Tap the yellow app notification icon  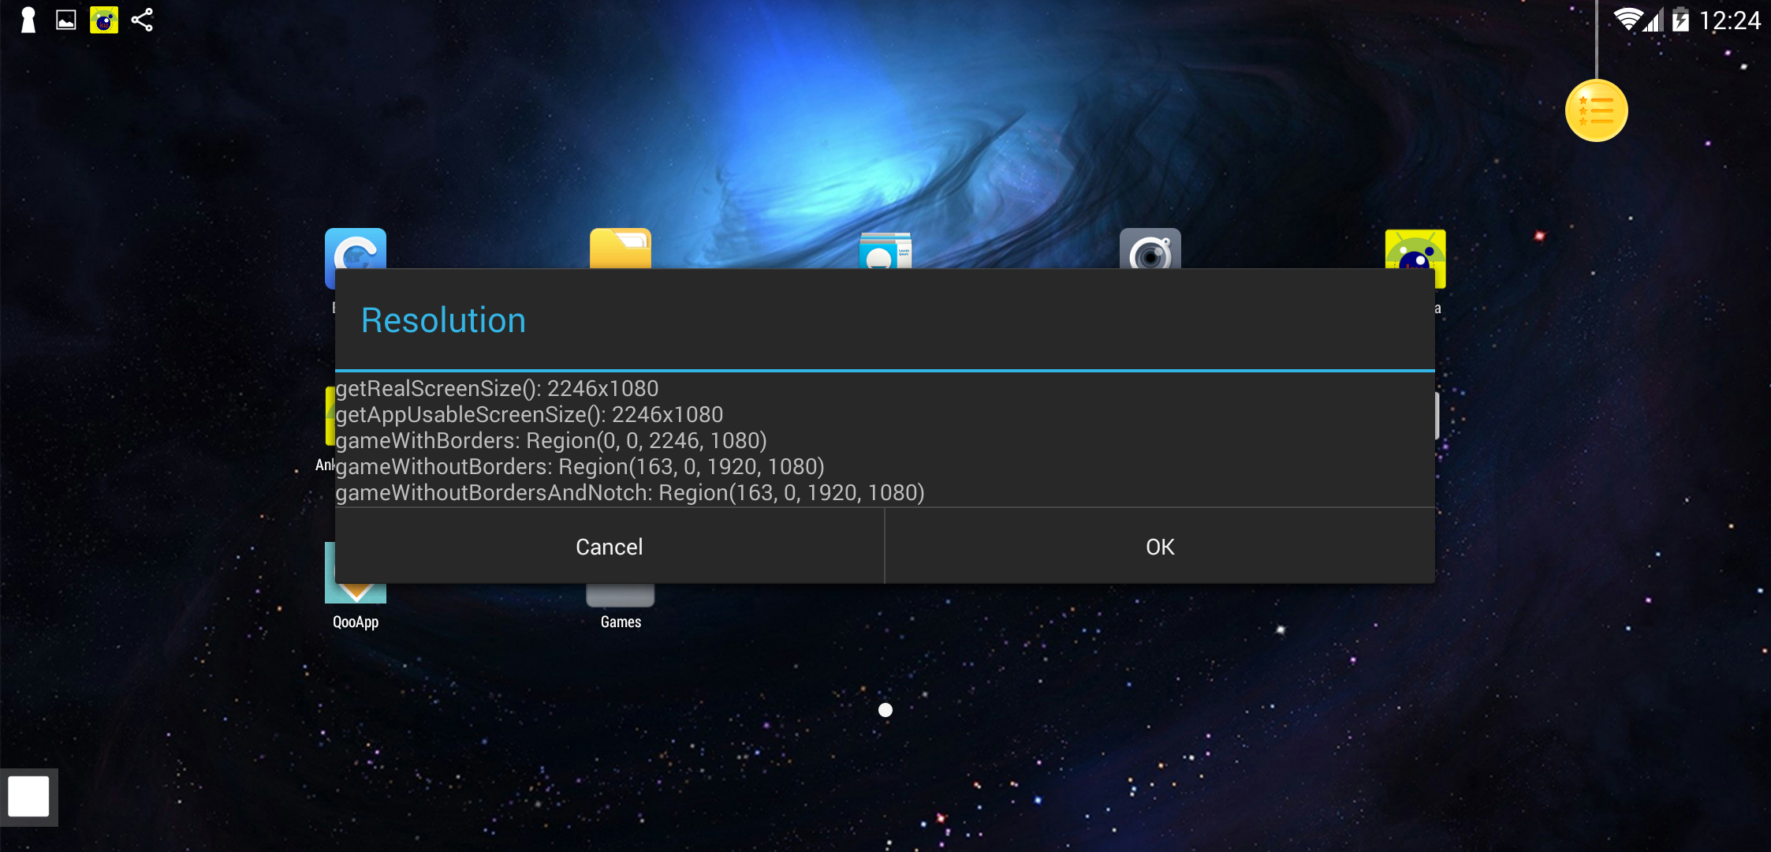104,20
